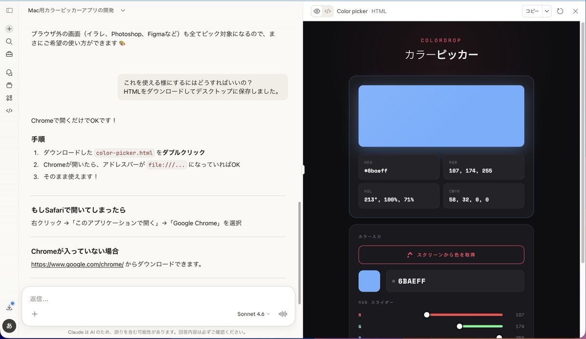586x339 pixels.
Task: Click the COLORDROP label in artifact
Action: [x=441, y=40]
